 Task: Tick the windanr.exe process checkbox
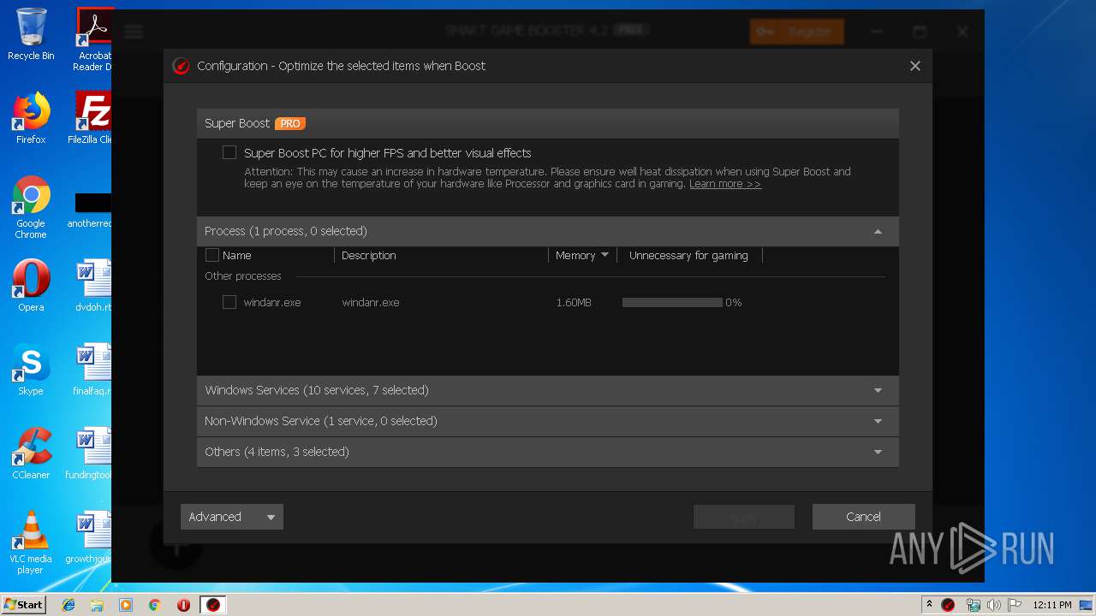click(229, 302)
